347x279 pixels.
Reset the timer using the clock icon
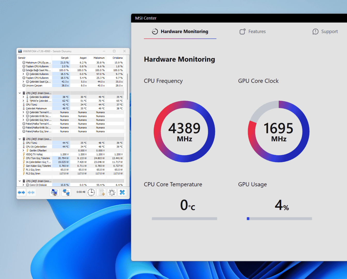tap(91, 192)
